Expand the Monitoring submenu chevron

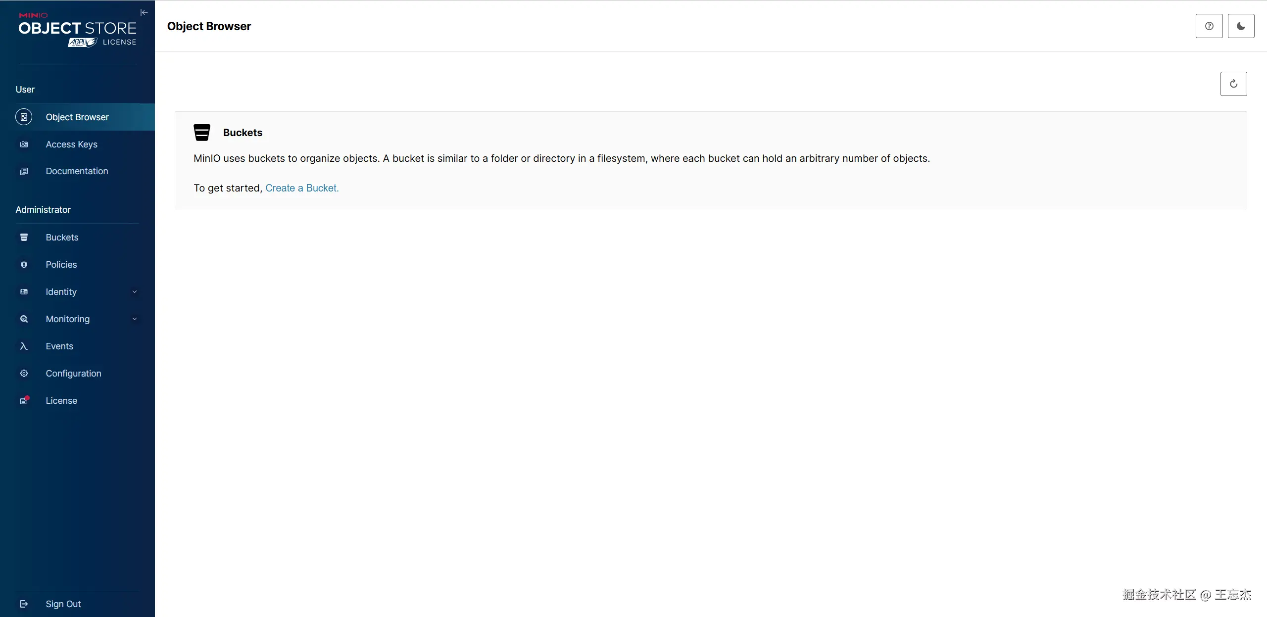pos(134,319)
